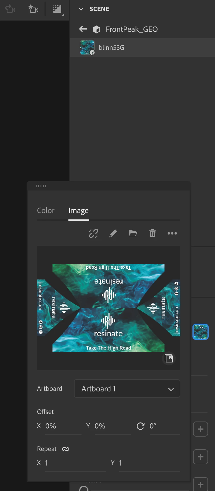Screen dimensions: 215x491
Task: Click the resinate texture image preview
Action: coord(109,308)
